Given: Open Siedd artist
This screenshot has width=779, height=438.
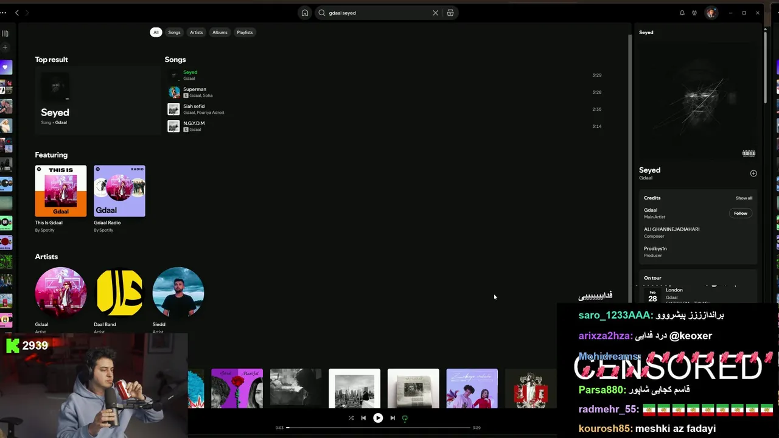Looking at the screenshot, I should 178,293.
